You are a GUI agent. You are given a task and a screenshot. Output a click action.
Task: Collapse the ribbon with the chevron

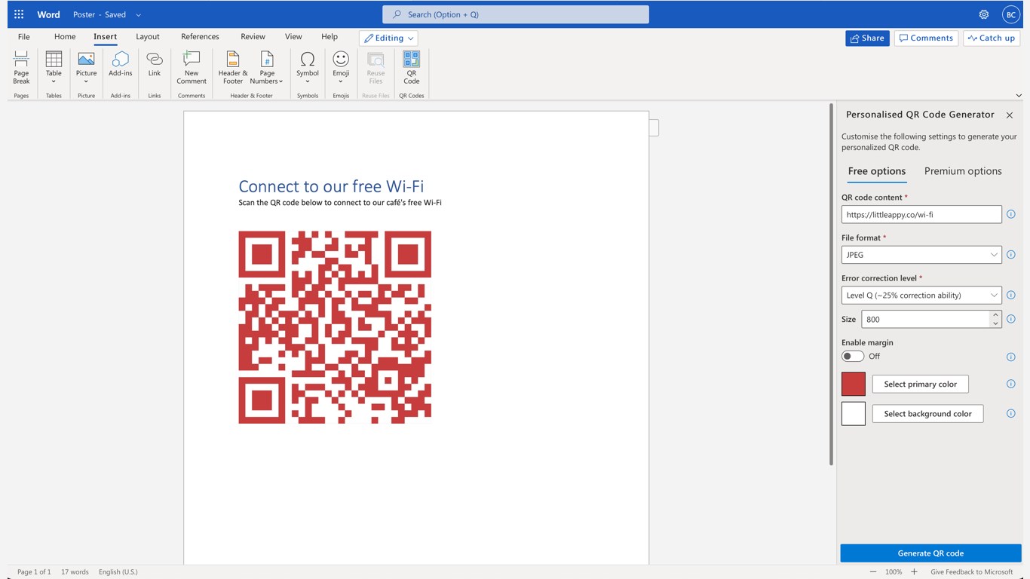tap(1019, 96)
